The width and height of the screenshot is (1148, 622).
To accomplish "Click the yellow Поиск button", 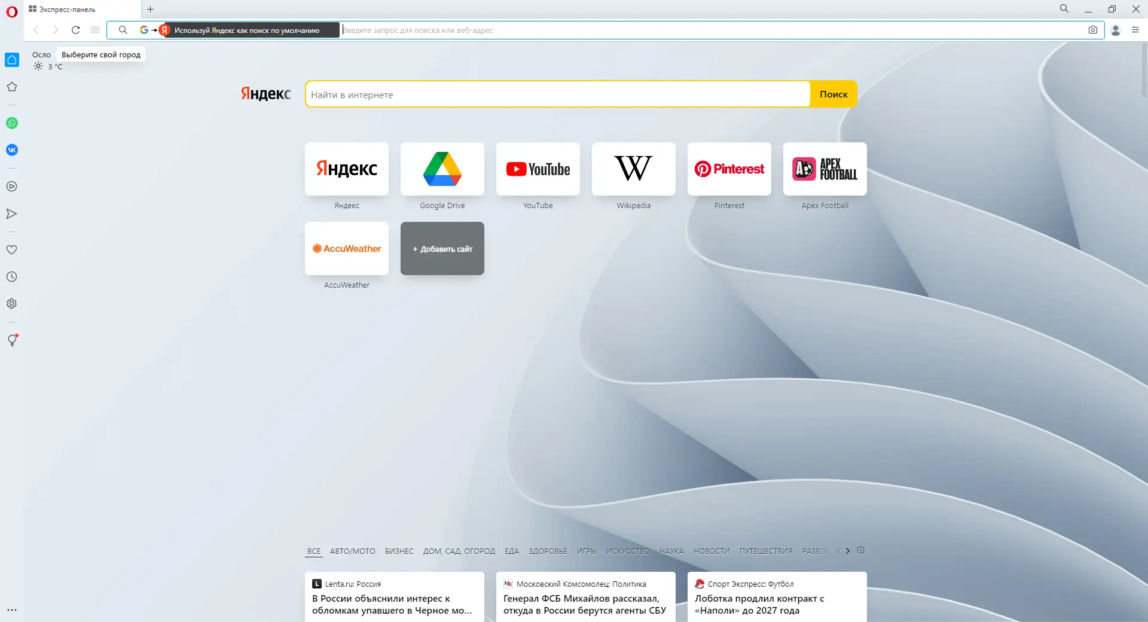I will (x=833, y=94).
